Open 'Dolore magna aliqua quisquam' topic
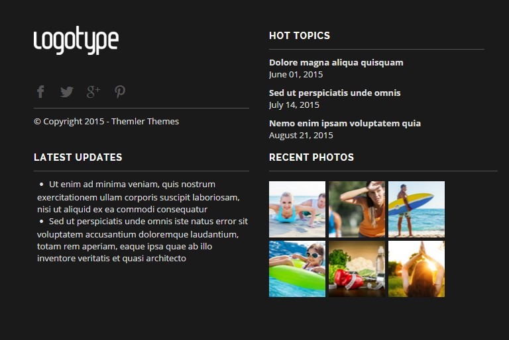Viewport: 509px width, 340px height. [x=336, y=63]
